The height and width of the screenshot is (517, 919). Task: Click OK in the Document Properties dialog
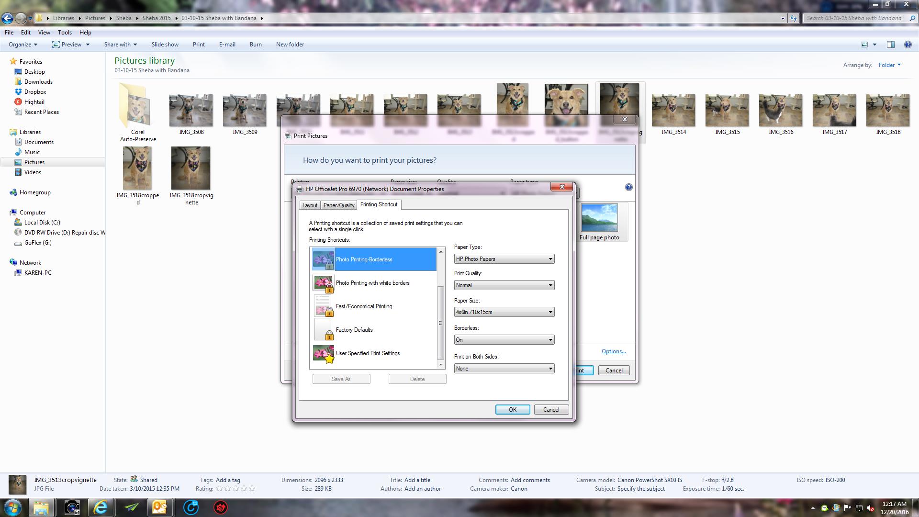pos(512,409)
